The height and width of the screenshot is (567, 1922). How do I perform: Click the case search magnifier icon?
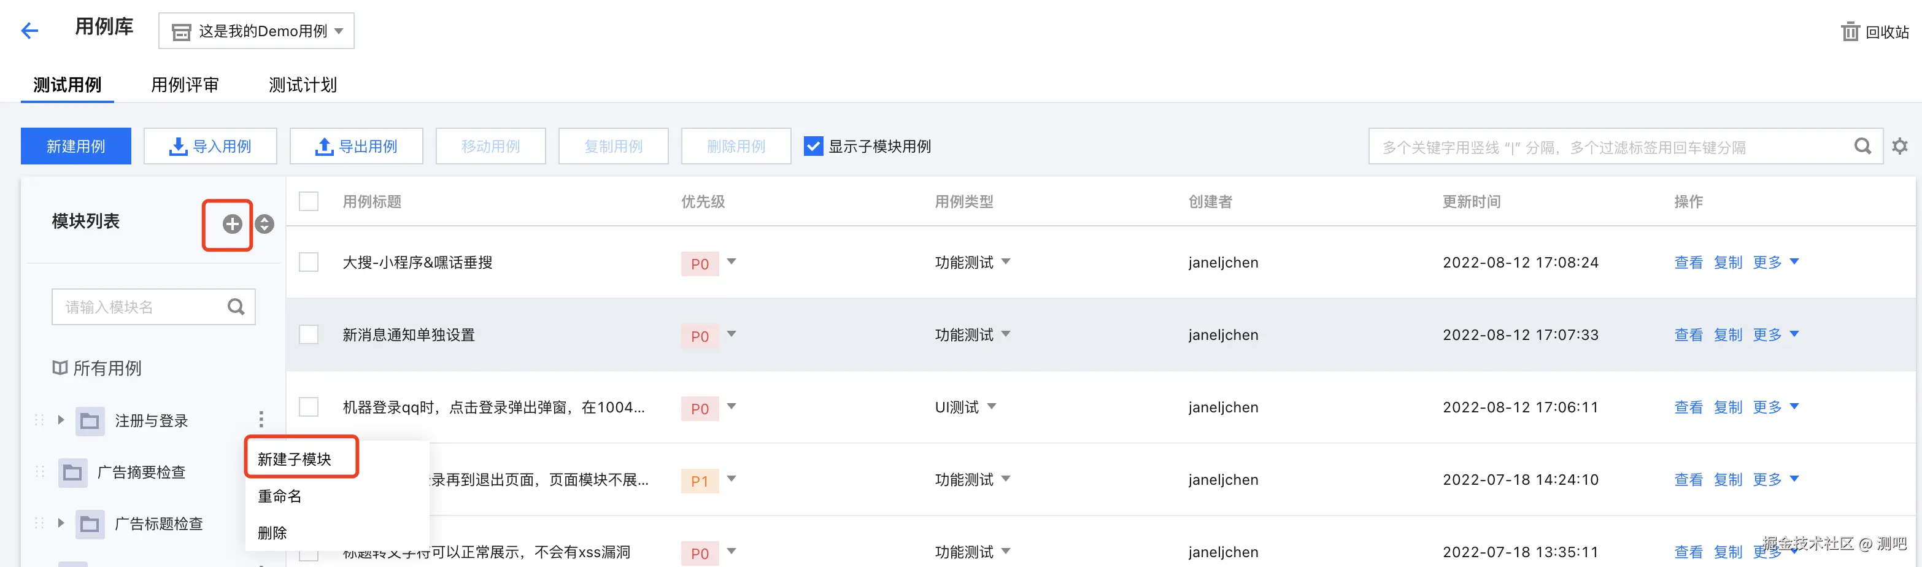click(x=1862, y=146)
